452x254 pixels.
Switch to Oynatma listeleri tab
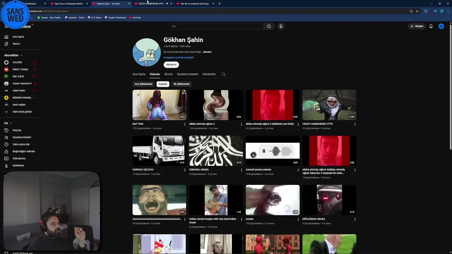[x=188, y=74]
